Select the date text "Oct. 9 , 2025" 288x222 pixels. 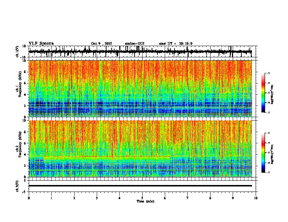(101, 44)
